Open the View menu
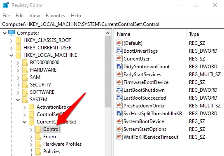This screenshot has width=224, height=156. (35, 15)
